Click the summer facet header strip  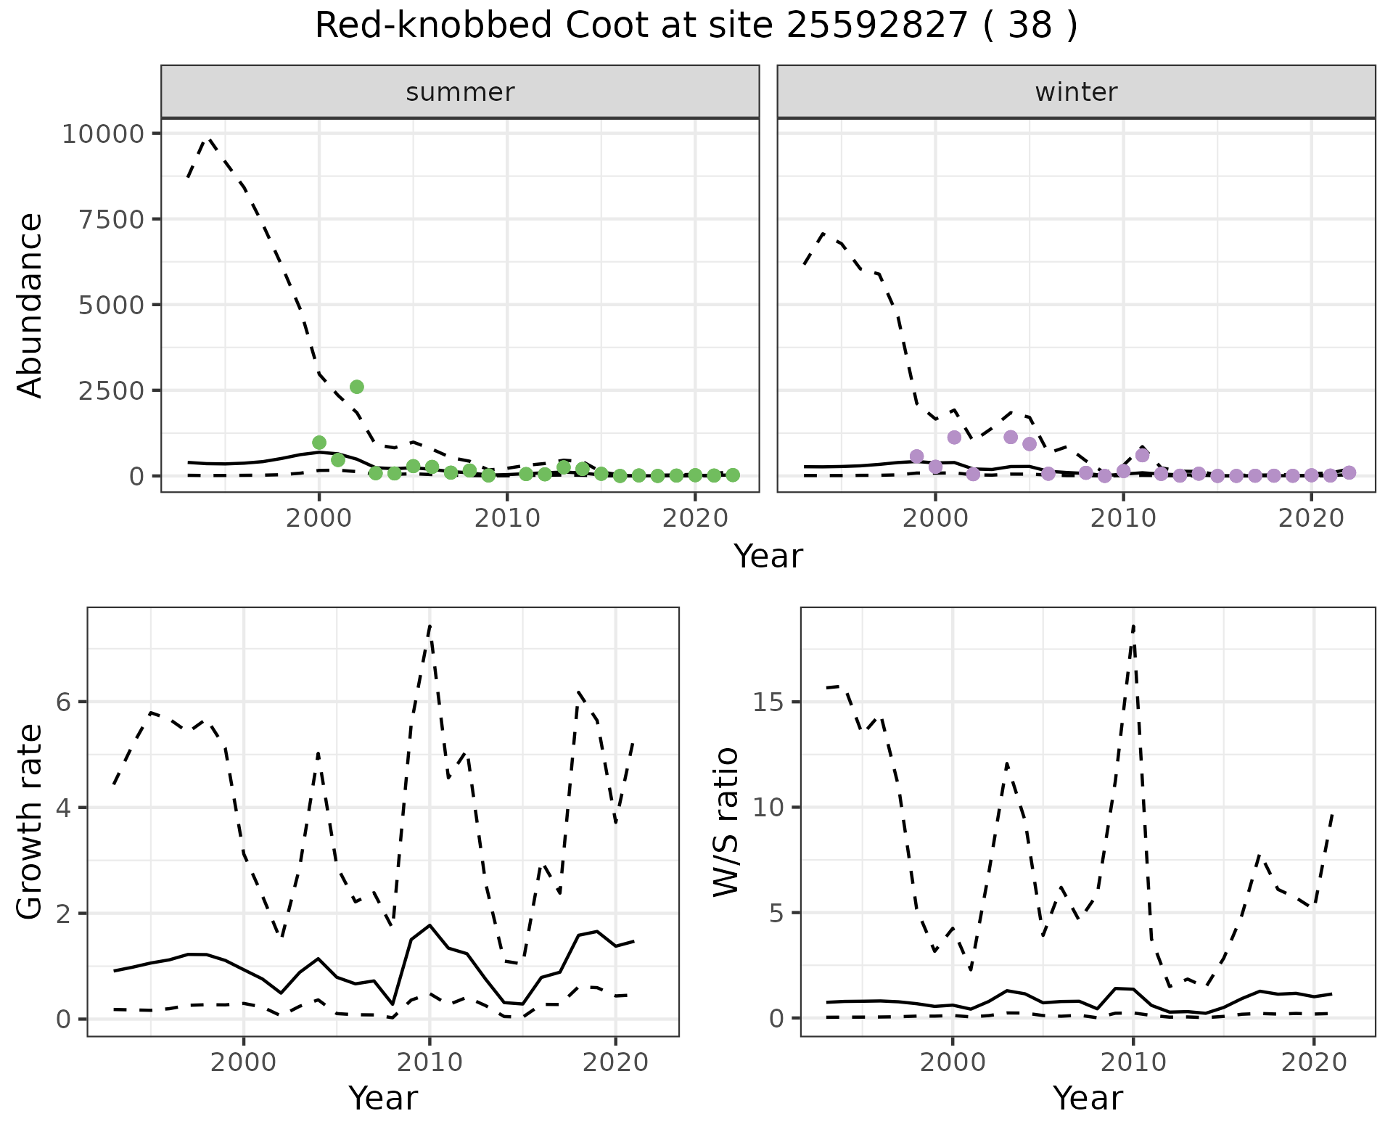pyautogui.click(x=459, y=92)
